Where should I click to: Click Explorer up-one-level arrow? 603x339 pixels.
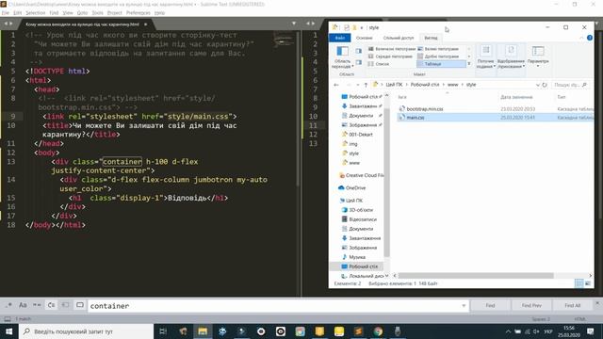(x=366, y=85)
